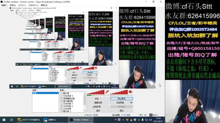
Task: Open the 档案(F) menu
Action: (4, 5)
